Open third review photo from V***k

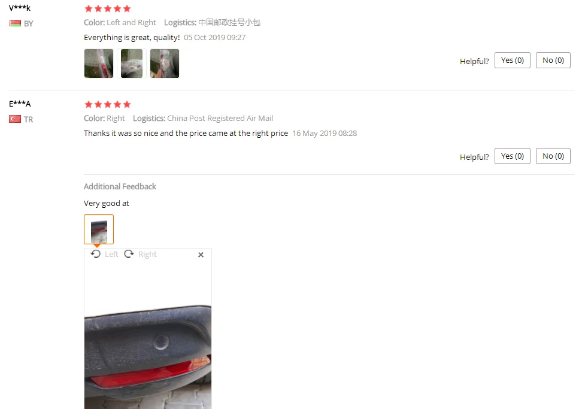point(165,63)
